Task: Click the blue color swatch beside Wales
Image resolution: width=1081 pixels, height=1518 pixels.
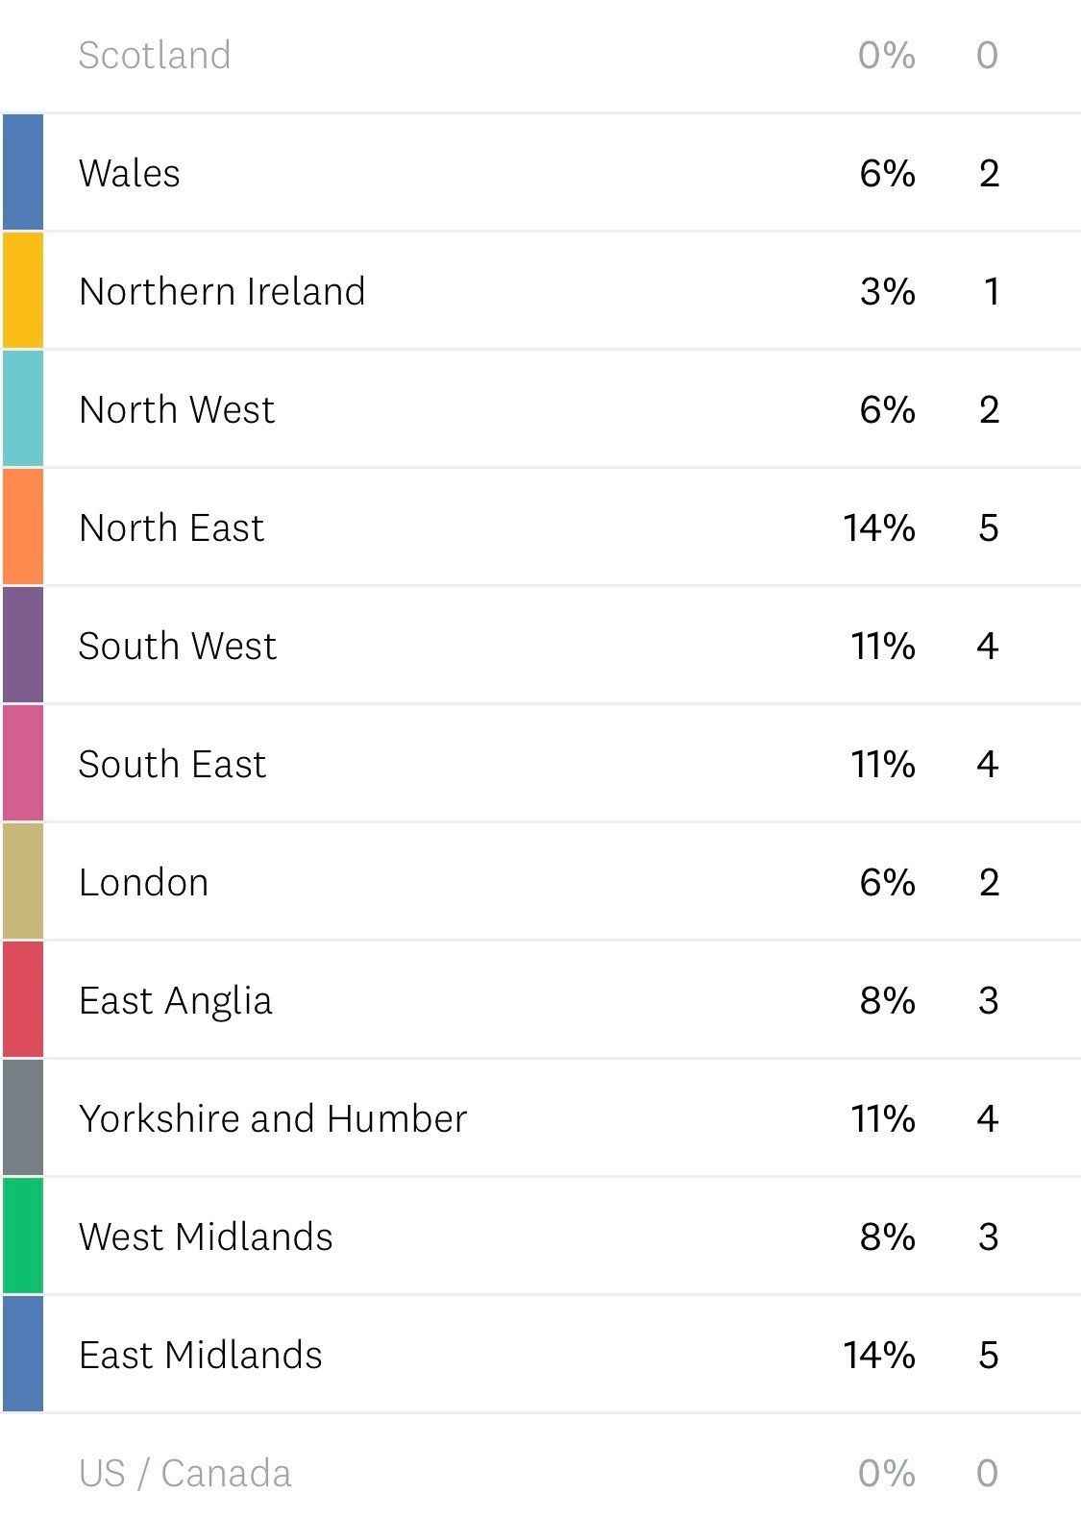Action: (x=23, y=173)
